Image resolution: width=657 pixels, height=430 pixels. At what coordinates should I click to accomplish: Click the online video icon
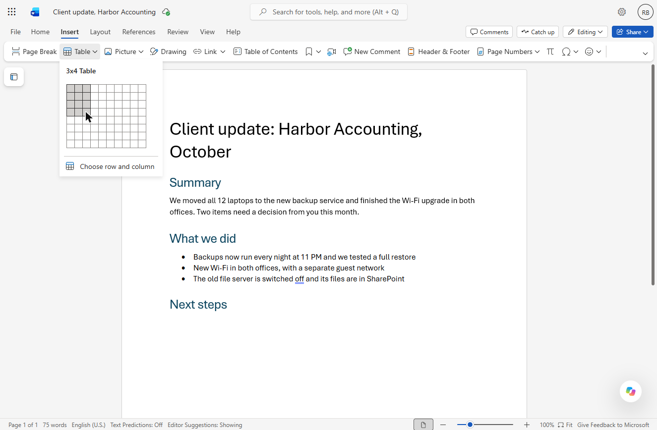pos(332,52)
